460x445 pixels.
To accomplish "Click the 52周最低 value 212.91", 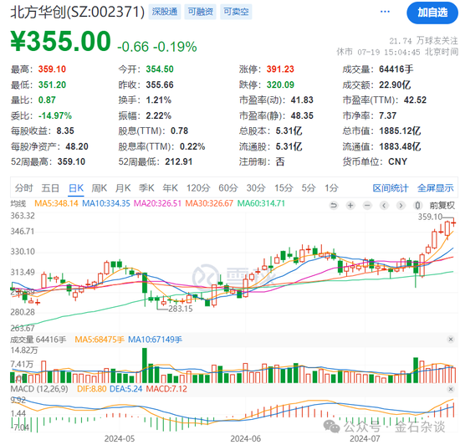I will pos(179,161).
